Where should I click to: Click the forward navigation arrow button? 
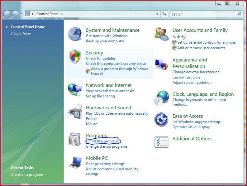15,14
